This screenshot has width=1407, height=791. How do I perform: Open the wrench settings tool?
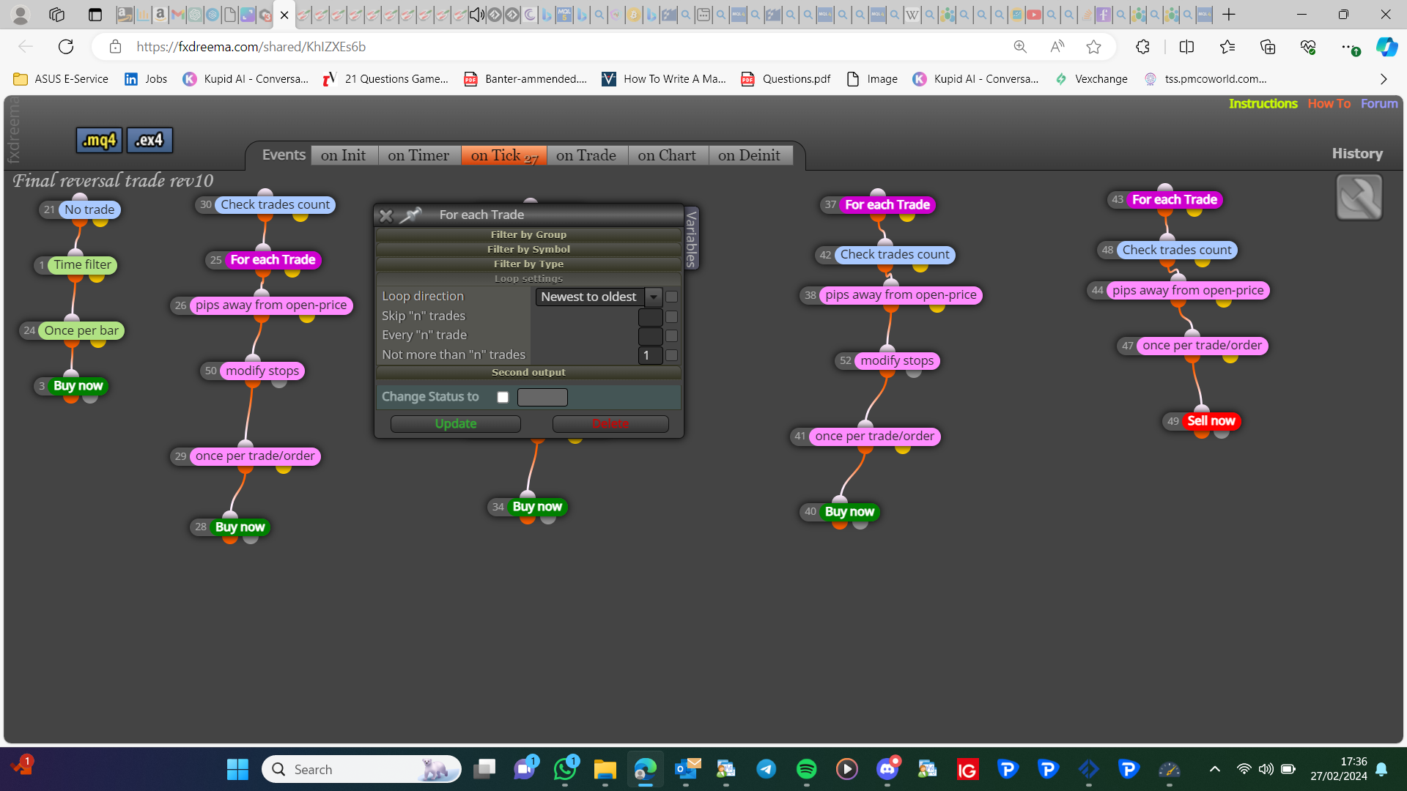pos(1359,197)
